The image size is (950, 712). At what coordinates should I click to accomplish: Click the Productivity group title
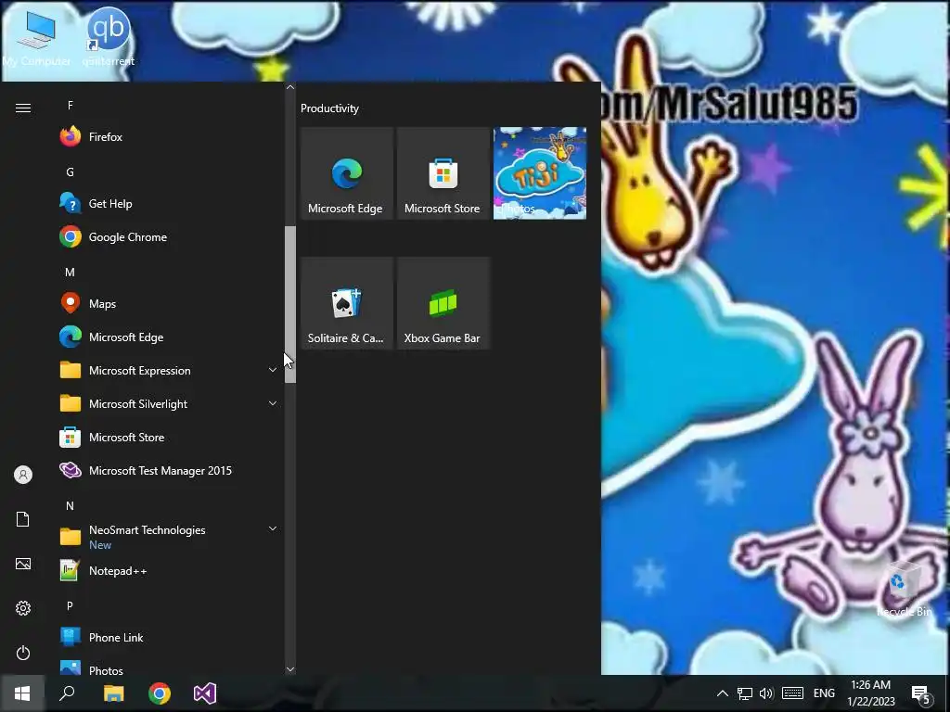(329, 108)
